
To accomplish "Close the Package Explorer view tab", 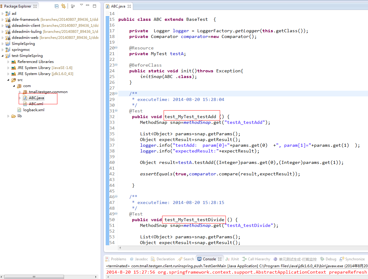I will pyautogui.click(x=35, y=6).
